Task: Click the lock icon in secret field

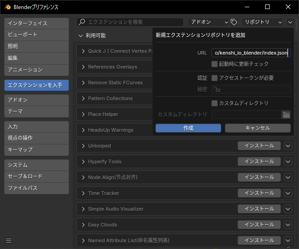Action: pos(217,89)
